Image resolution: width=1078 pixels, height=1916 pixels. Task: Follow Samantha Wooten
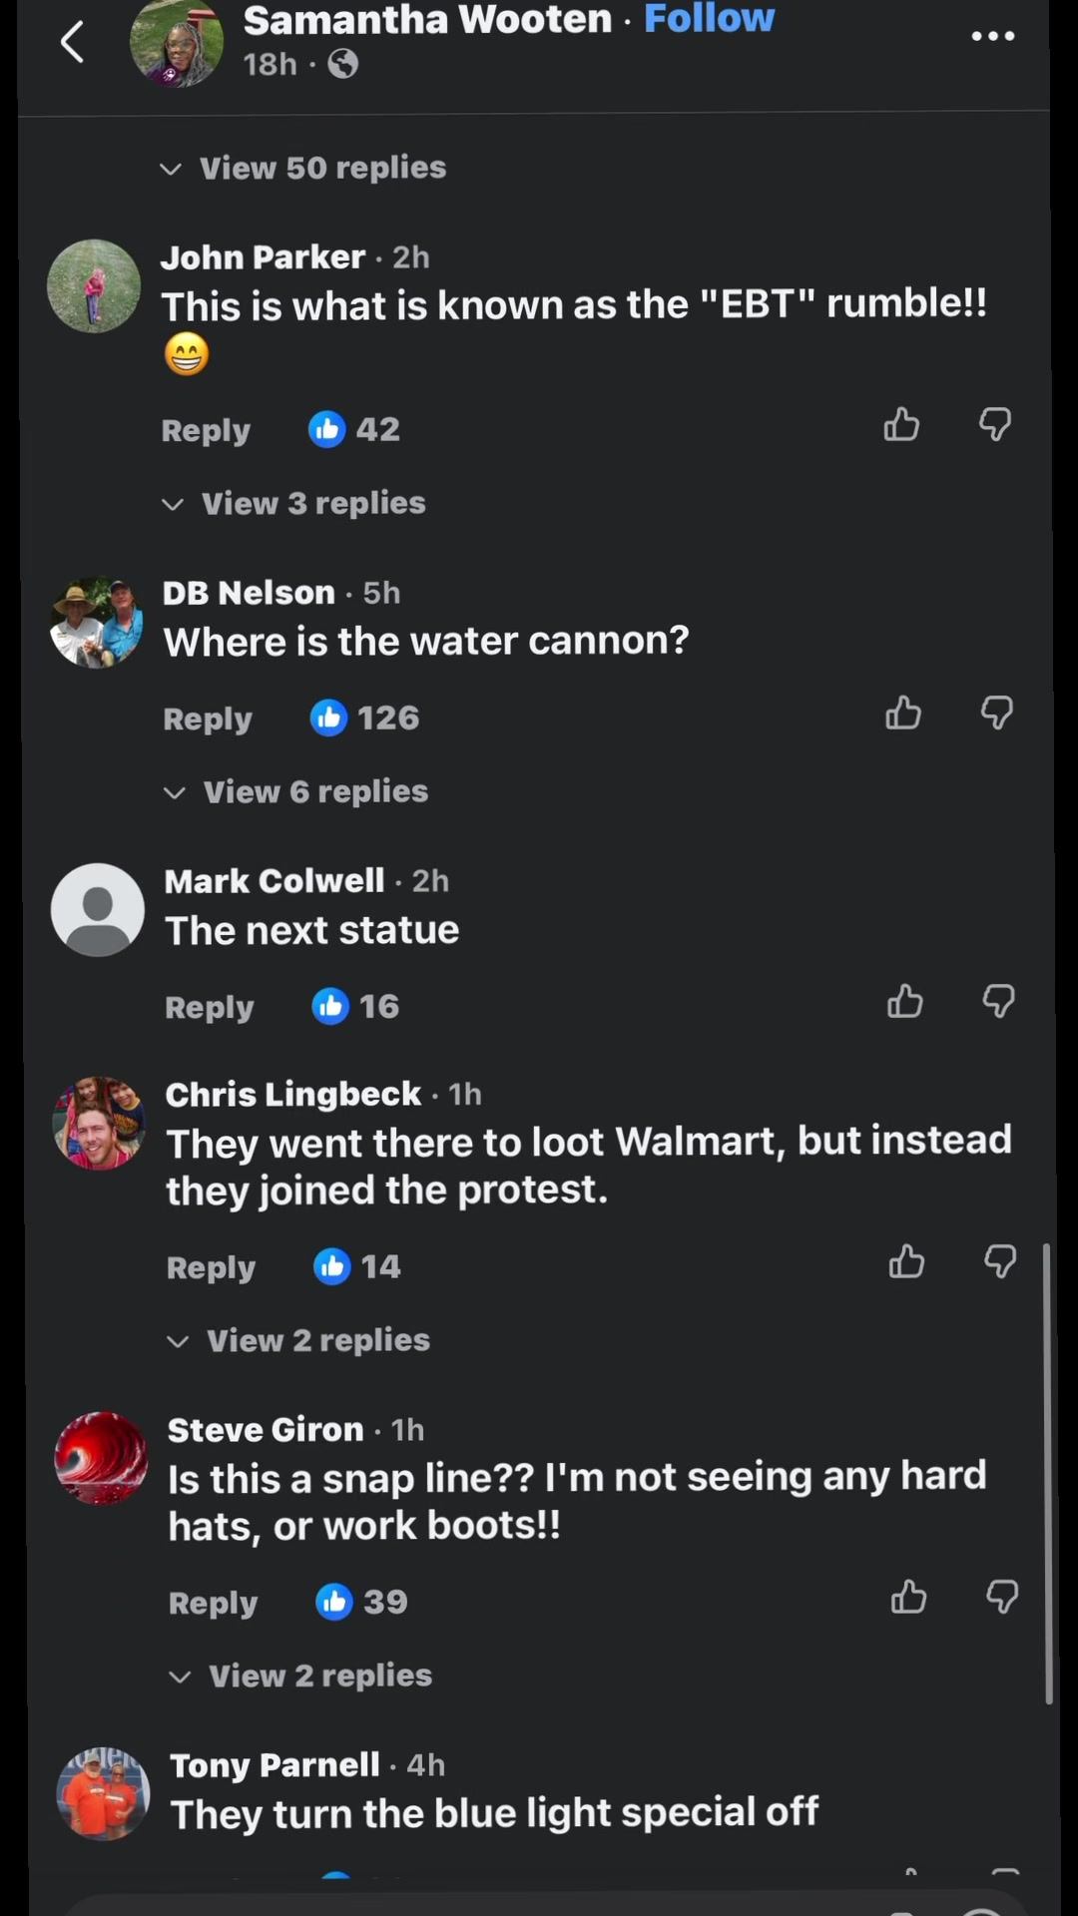(x=709, y=18)
